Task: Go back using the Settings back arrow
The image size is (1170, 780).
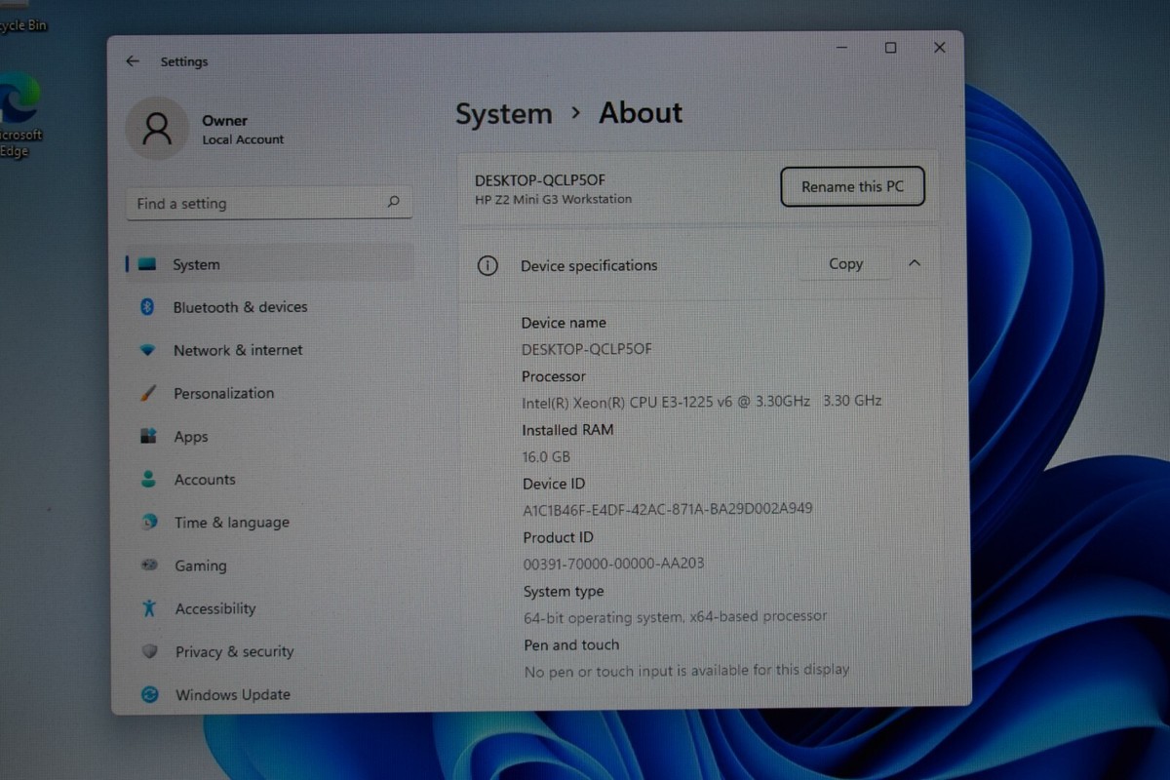Action: pyautogui.click(x=133, y=61)
